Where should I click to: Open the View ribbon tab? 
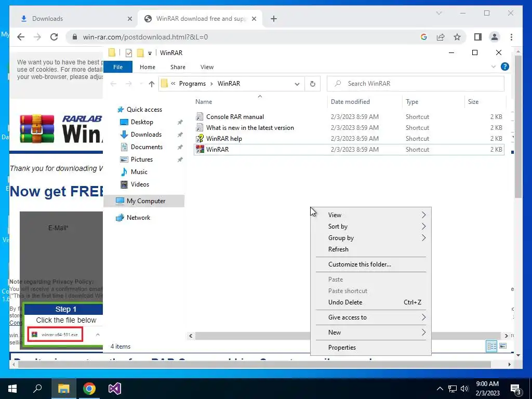coord(207,67)
